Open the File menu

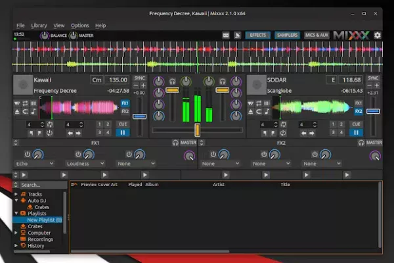20,26
